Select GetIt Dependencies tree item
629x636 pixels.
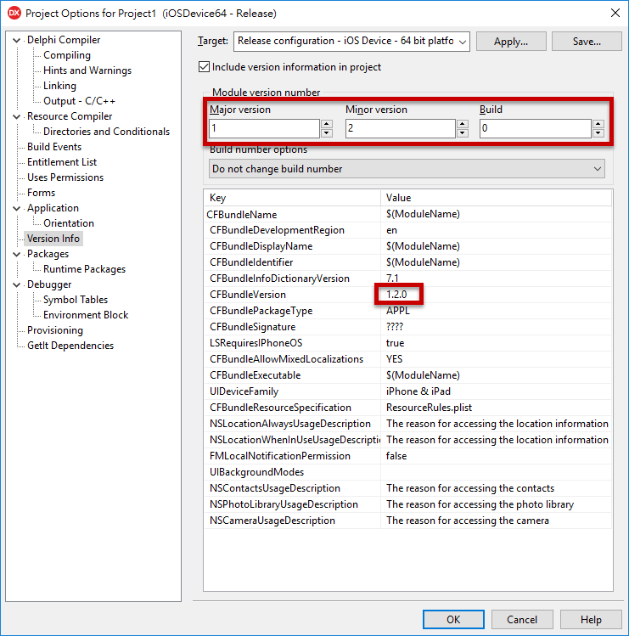[x=70, y=346]
